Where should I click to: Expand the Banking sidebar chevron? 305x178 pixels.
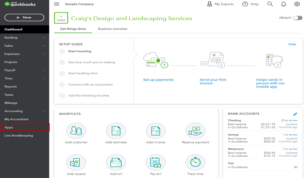pyautogui.click(x=44, y=38)
